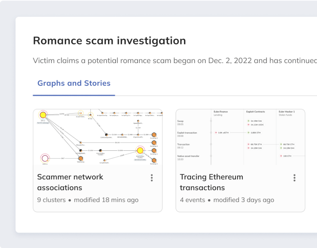Select the black Intermediary Clusters node
This screenshot has height=248, width=317.
(x=100, y=150)
